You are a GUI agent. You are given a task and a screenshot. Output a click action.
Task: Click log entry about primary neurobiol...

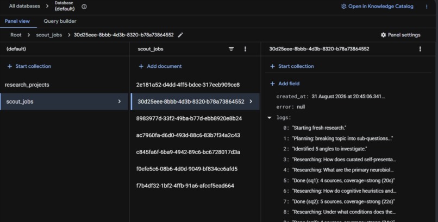point(343,170)
